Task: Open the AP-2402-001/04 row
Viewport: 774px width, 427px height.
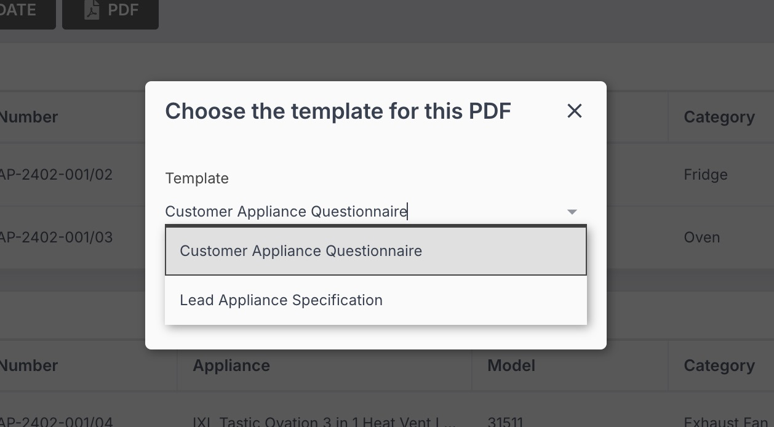Action: tap(56, 422)
